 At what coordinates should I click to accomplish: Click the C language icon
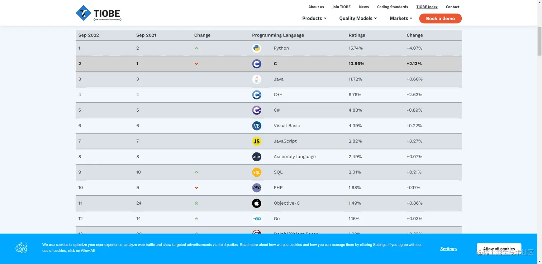pos(257,64)
